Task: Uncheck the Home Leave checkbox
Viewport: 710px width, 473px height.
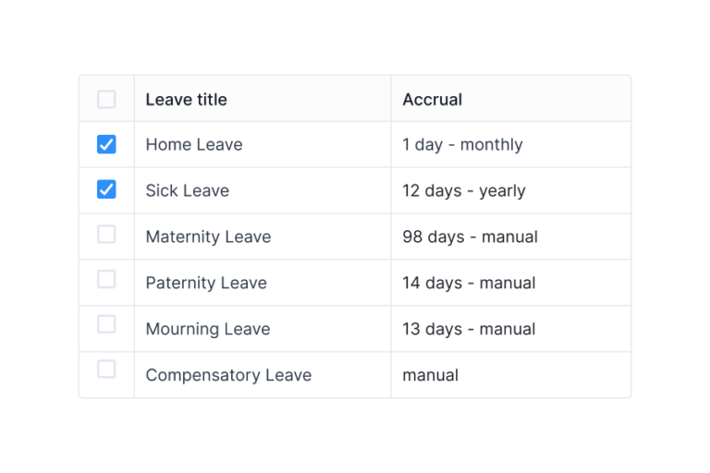Action: click(x=106, y=144)
